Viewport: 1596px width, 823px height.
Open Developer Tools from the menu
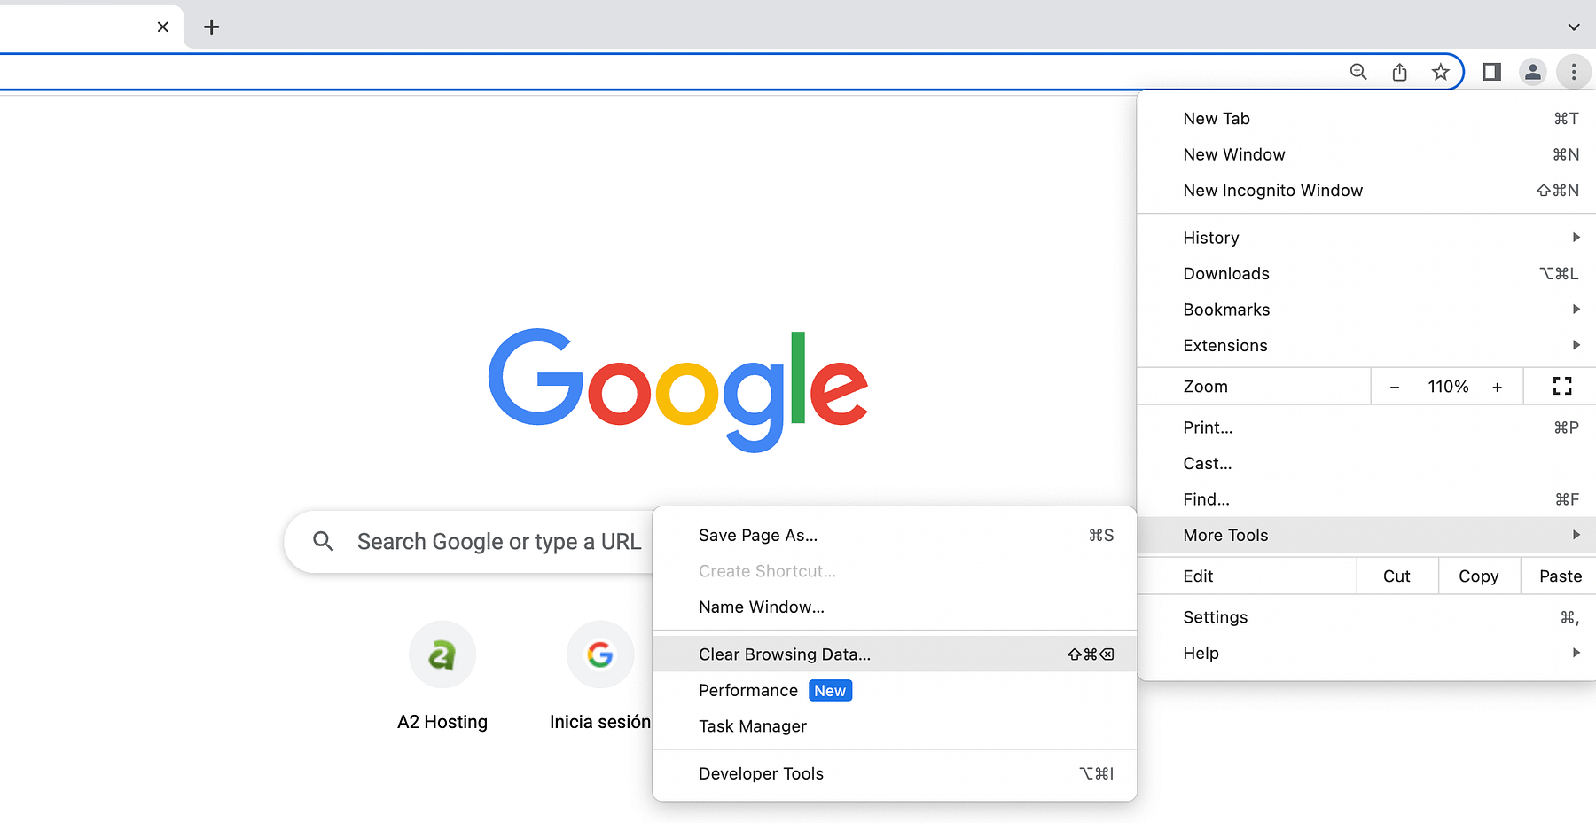[761, 772]
